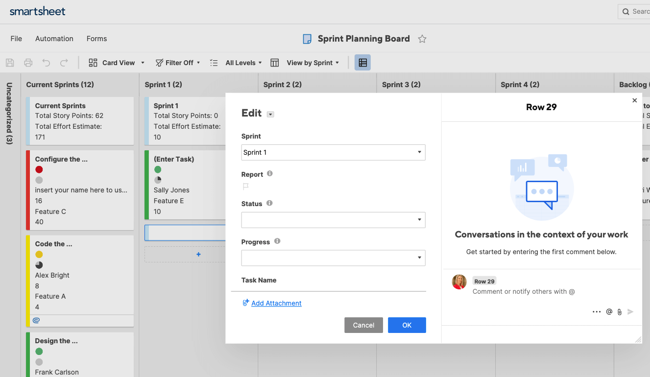The image size is (650, 377).
Task: Expand the Edit form dropdown arrow
Action: [x=270, y=114]
